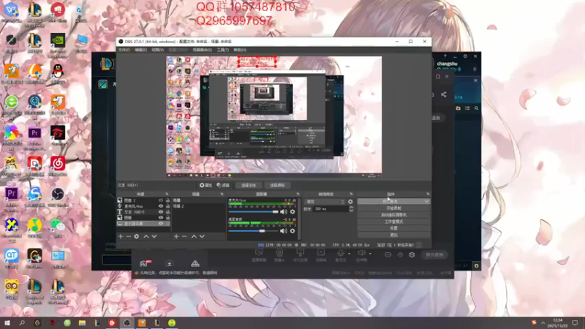585x329 pixels.
Task: Expand the start streaming button dropdown arrow
Action: [x=426, y=202]
